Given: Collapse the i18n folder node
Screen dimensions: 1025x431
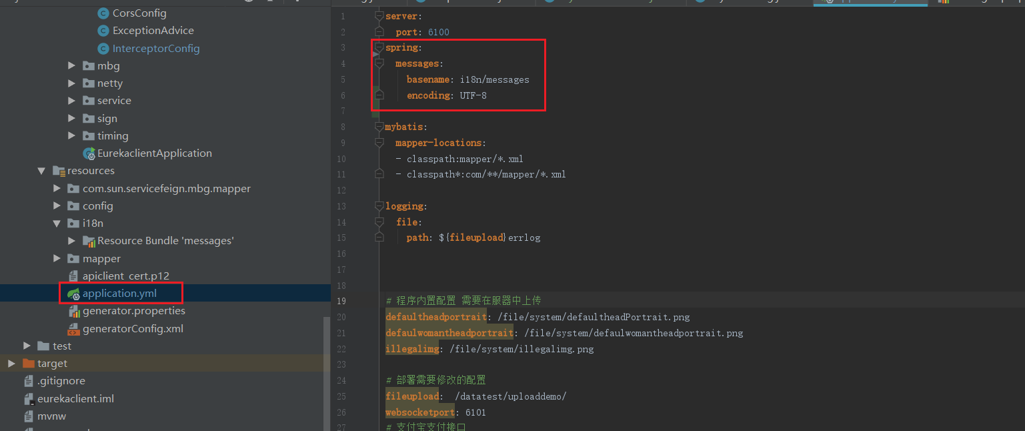Looking at the screenshot, I should click(57, 224).
